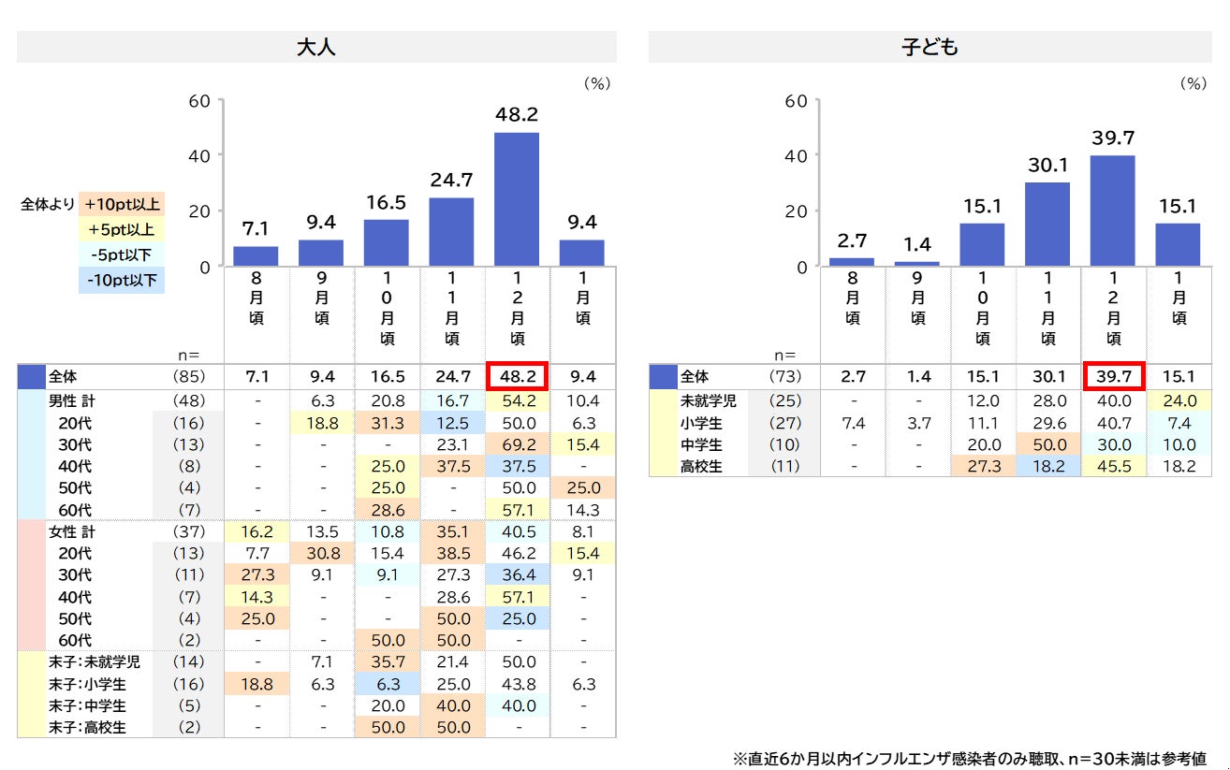Click the 35.7 cell in 末子:未就学児 row

tap(387, 662)
